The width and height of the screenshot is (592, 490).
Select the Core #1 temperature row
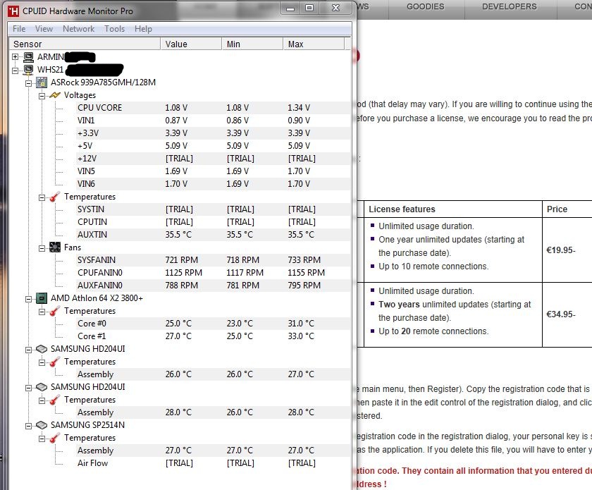[213, 336]
